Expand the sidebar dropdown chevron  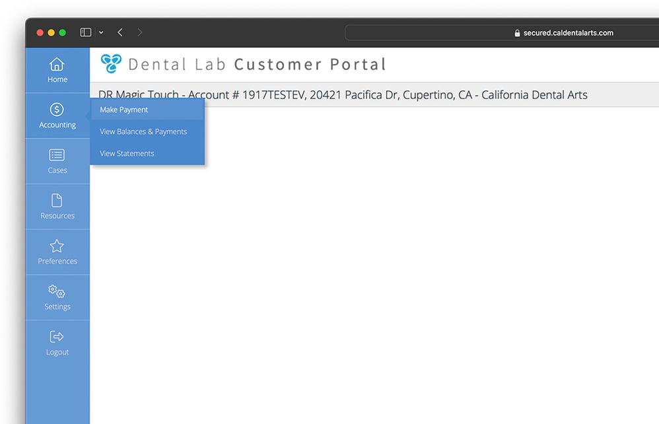tap(101, 32)
